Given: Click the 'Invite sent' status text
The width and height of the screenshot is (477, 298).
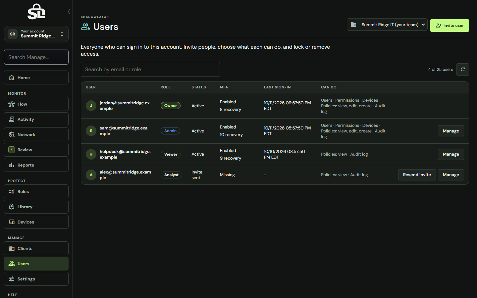Looking at the screenshot, I should pyautogui.click(x=197, y=175).
